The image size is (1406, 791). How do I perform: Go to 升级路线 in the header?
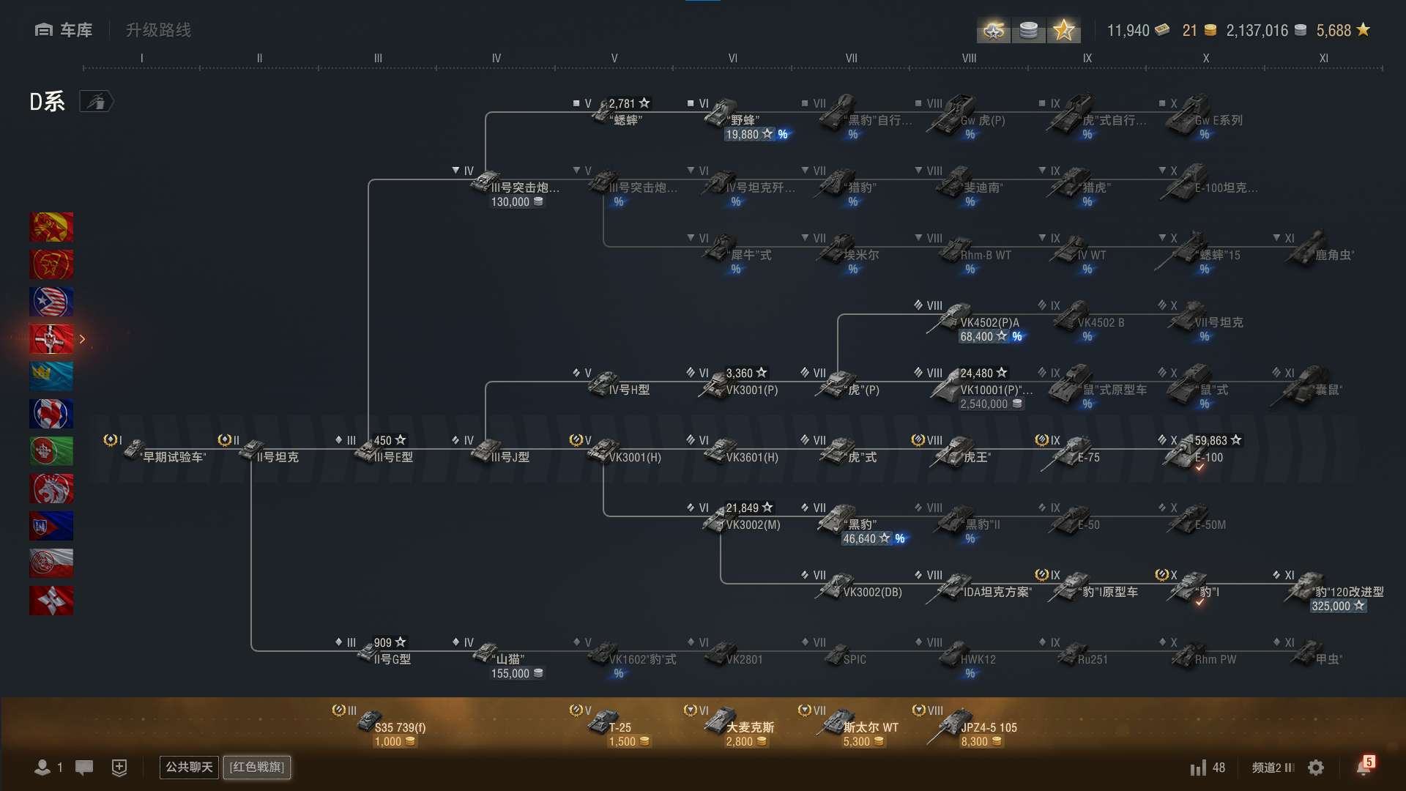tap(158, 30)
